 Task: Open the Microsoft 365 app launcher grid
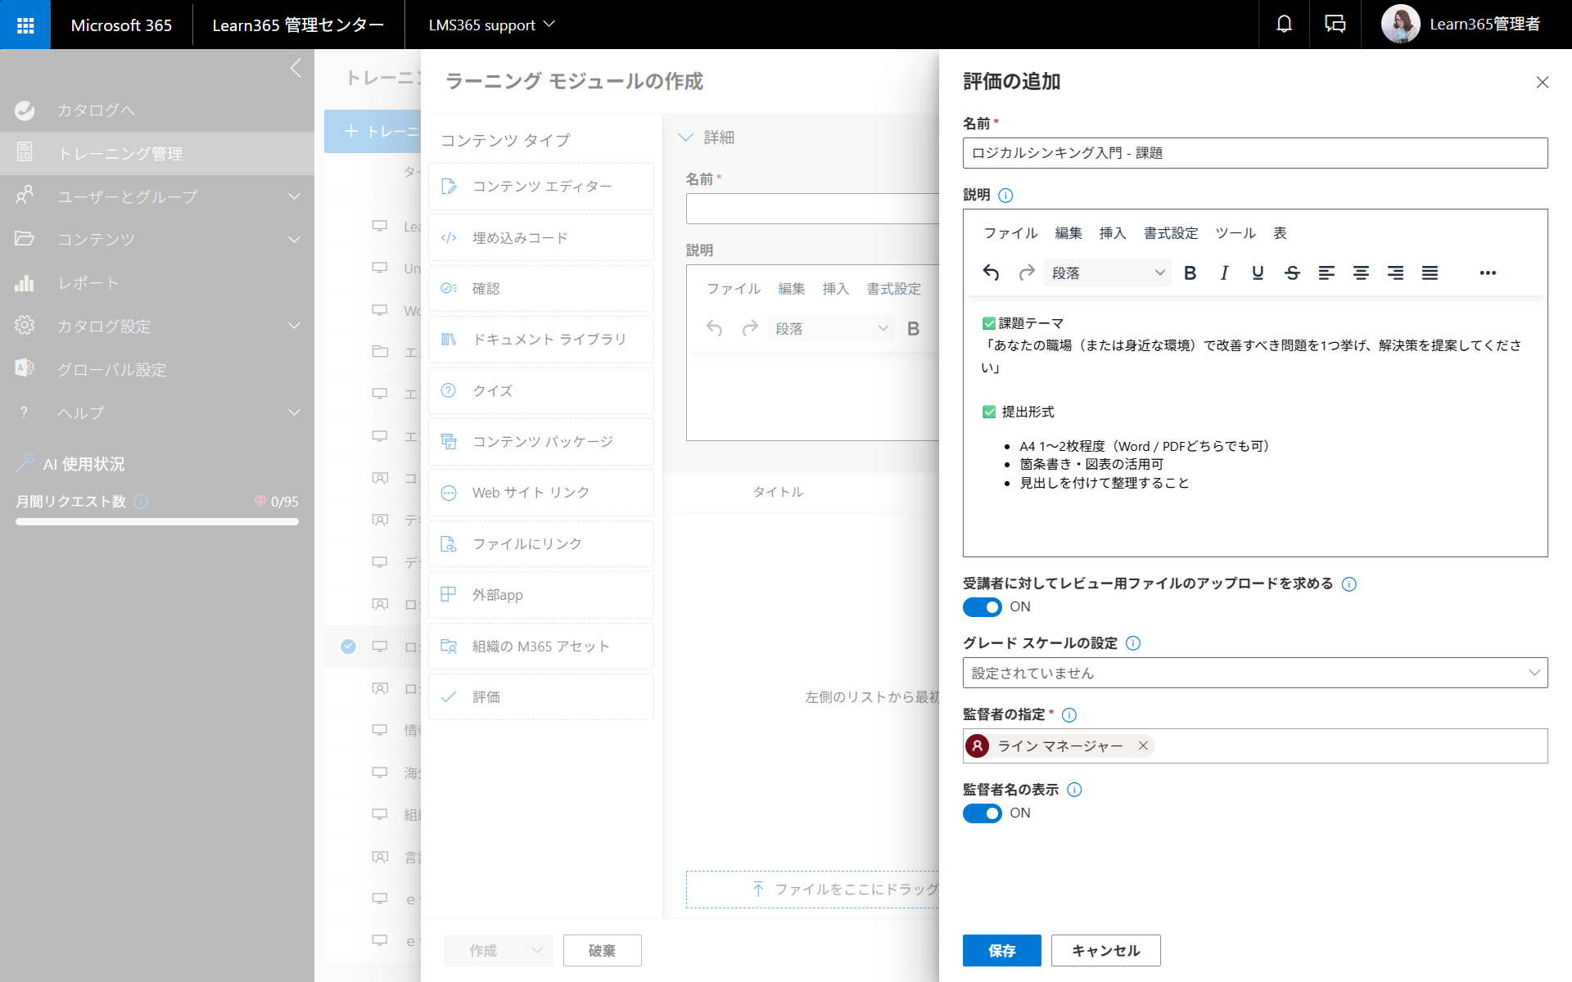pyautogui.click(x=25, y=25)
